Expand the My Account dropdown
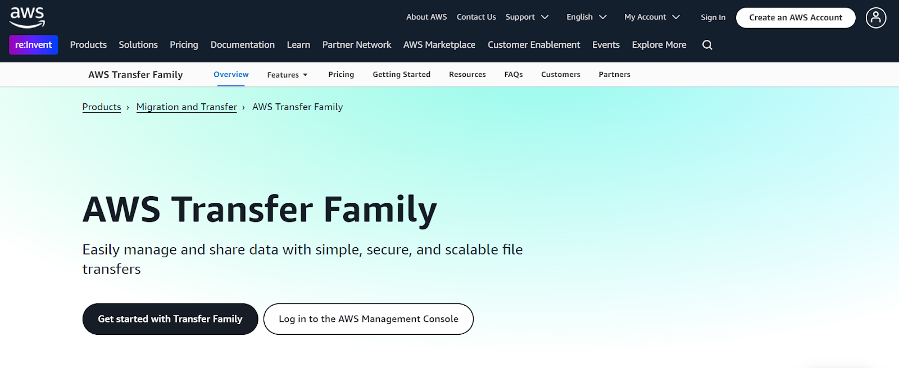 [652, 17]
